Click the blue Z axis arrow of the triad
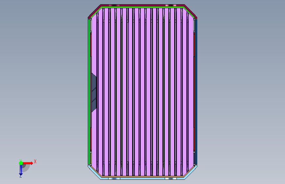This screenshot has height=184, width=285. (x=21, y=170)
